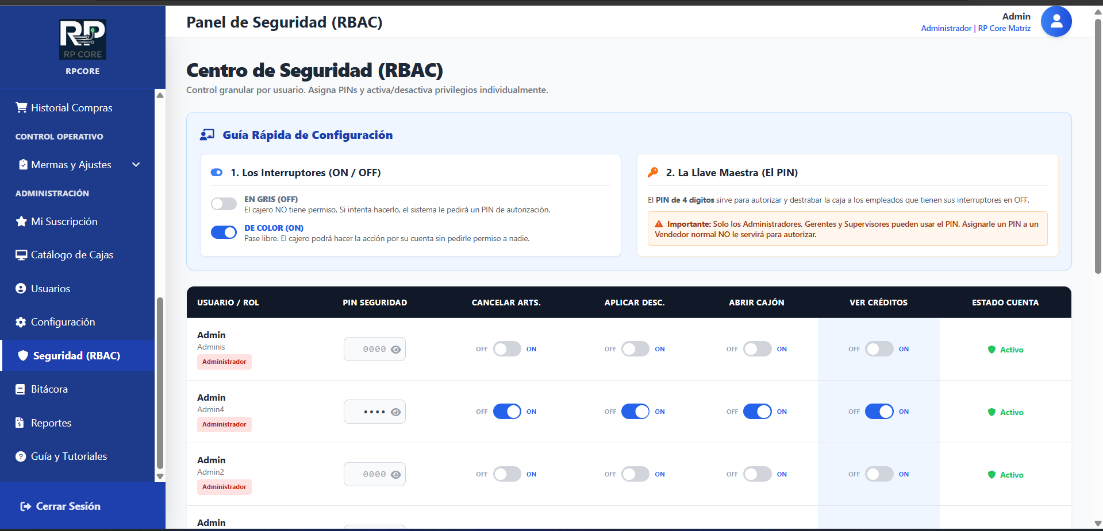Screen dimensions: 1103x531
Task: Click the report file icon next to Reportes
Action: (x=20, y=423)
